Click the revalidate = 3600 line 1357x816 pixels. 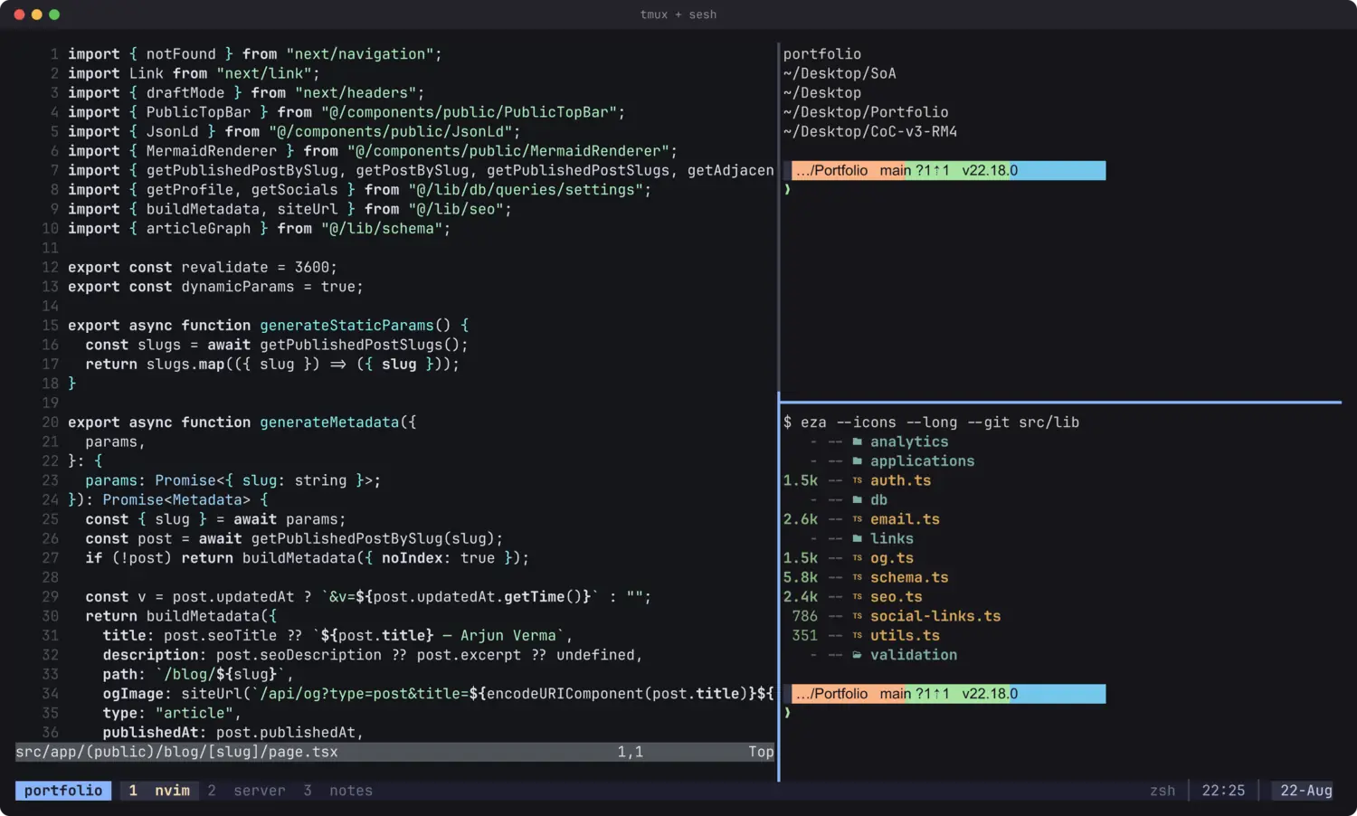coord(203,268)
